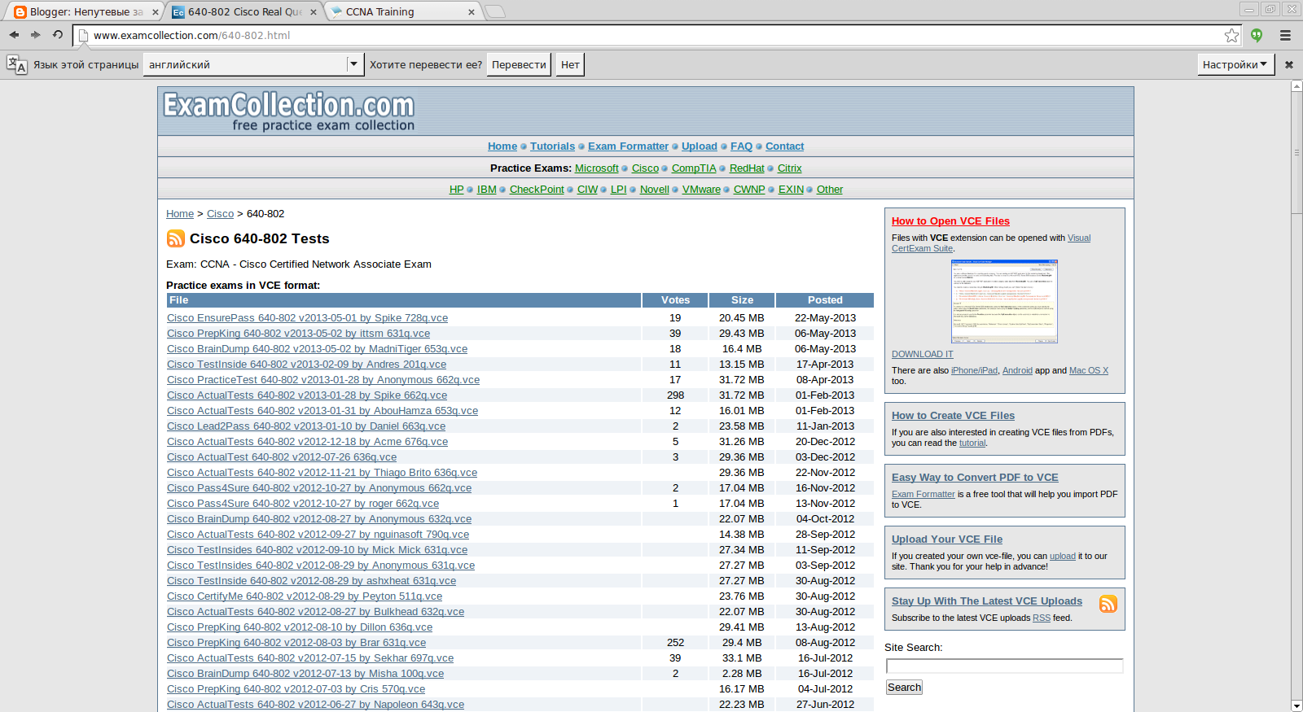Viewport: 1303px width, 712px height.
Task: Open a new tab with the new-tab button
Action: pyautogui.click(x=495, y=11)
